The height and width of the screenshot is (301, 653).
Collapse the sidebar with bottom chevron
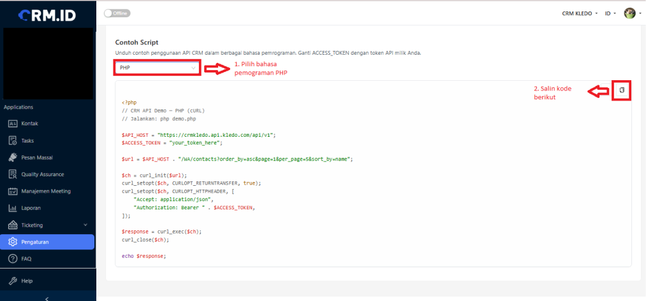click(x=47, y=298)
